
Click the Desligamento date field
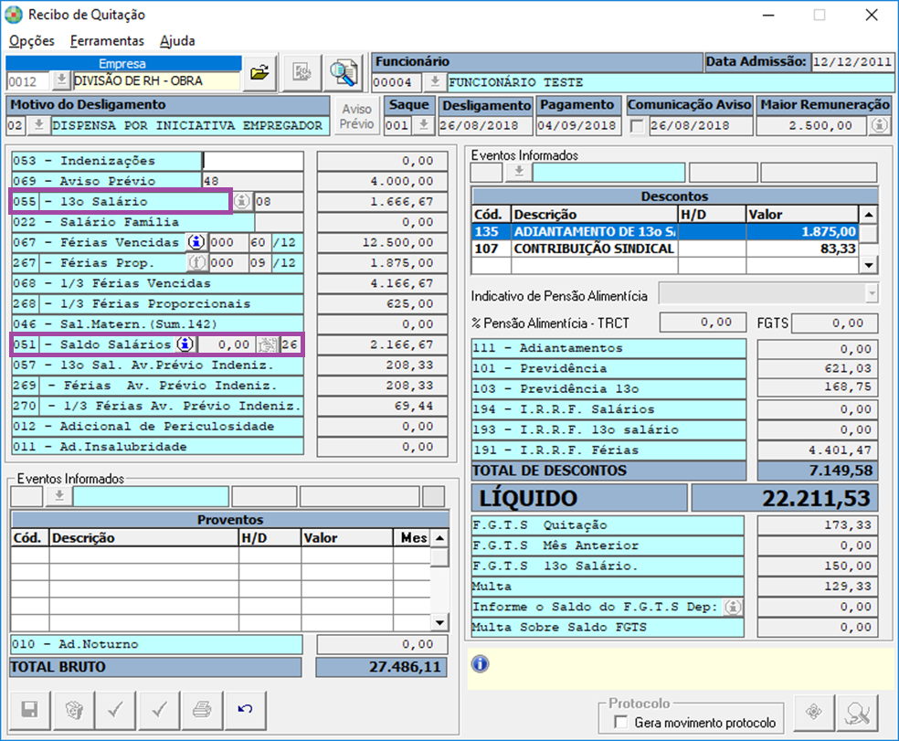486,125
